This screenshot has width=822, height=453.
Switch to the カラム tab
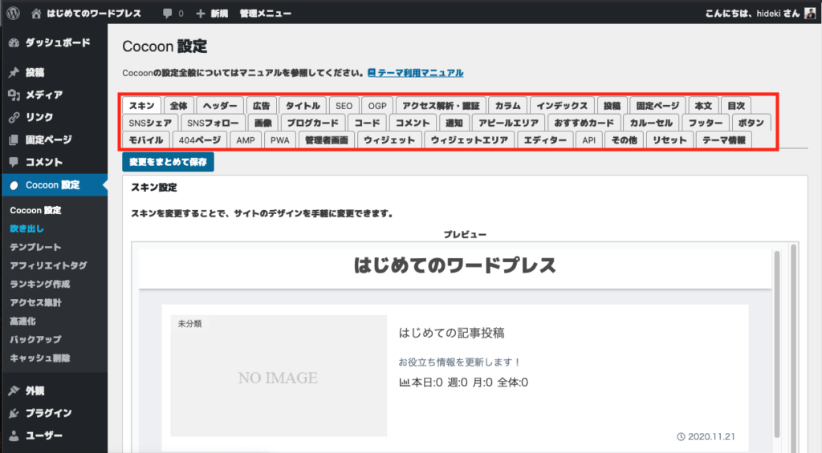508,106
